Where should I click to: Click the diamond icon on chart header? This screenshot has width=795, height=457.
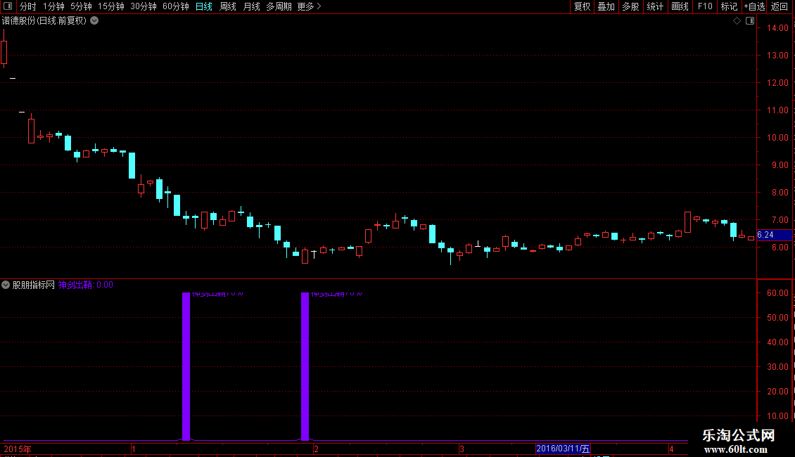coord(737,21)
